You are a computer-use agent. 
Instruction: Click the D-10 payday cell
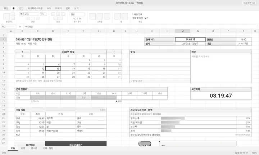[244, 39]
